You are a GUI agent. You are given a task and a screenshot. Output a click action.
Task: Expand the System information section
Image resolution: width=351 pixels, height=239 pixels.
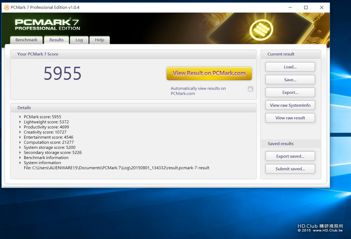(20, 163)
